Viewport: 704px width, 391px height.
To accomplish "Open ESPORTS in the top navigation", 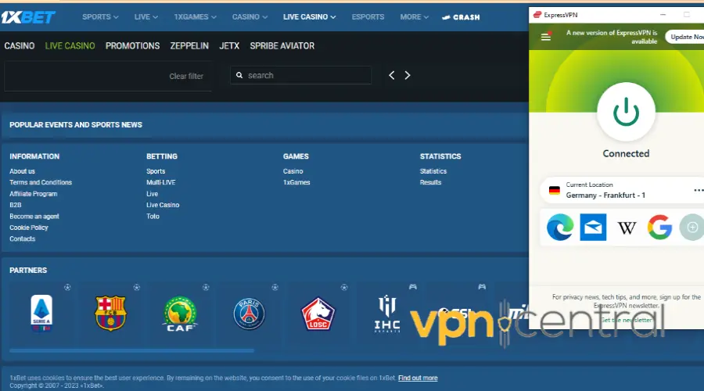I will point(368,17).
